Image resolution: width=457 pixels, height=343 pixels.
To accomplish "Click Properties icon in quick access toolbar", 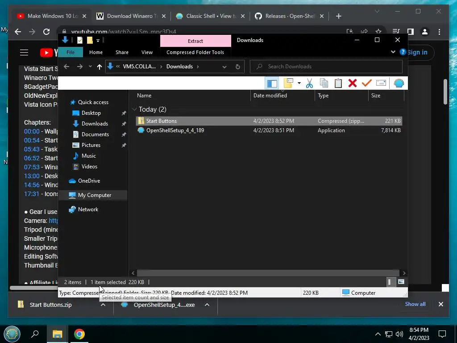I will pos(79,40).
